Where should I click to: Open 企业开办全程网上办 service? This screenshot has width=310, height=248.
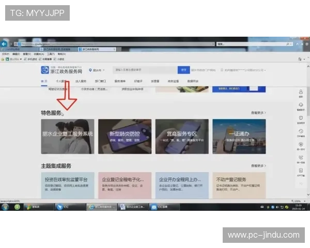tap(182, 185)
